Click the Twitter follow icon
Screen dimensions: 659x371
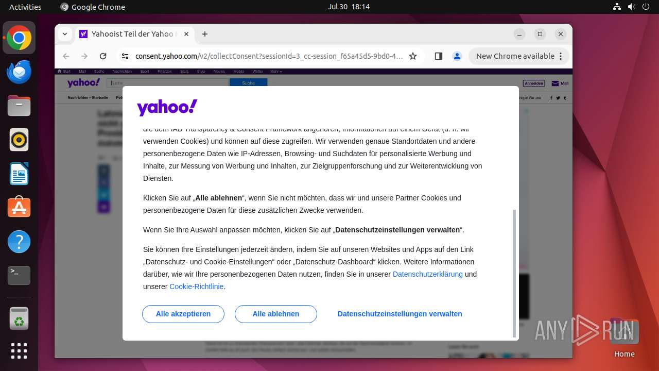[558, 97]
